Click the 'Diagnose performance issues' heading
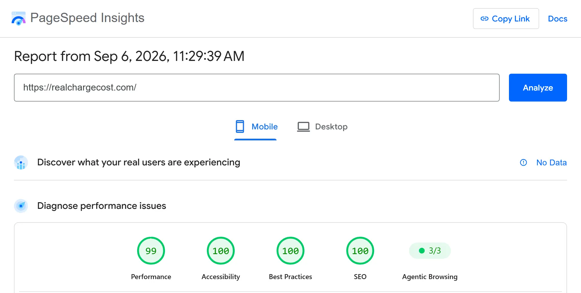 tap(102, 206)
